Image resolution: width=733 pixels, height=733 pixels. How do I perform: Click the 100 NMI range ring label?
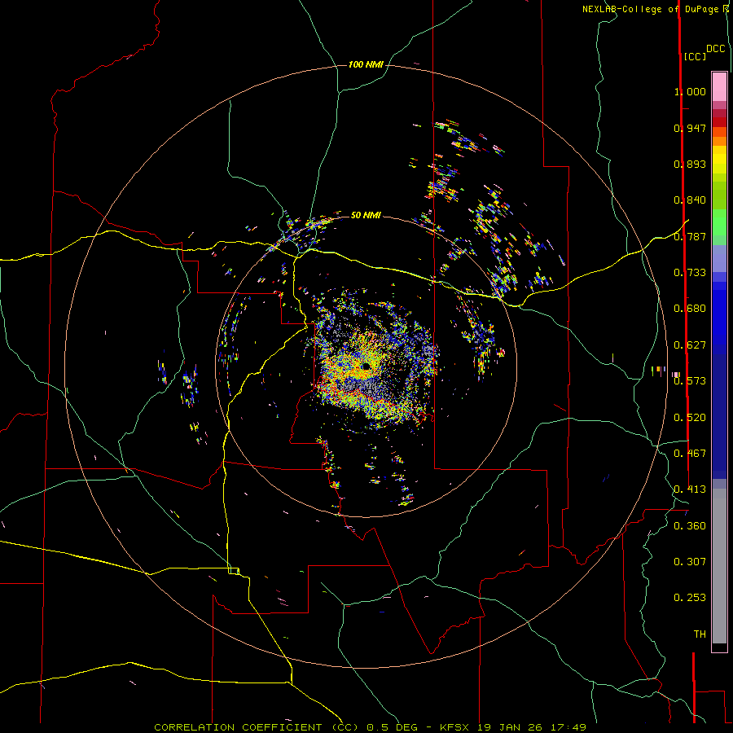click(366, 64)
